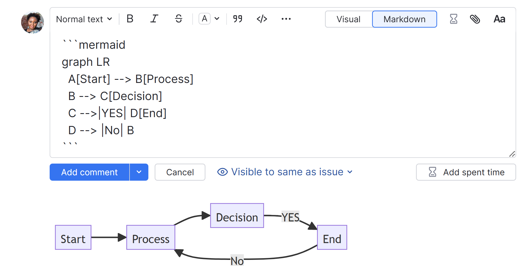Expand the Add comment split-button arrow
The height and width of the screenshot is (277, 525).
pos(139,172)
